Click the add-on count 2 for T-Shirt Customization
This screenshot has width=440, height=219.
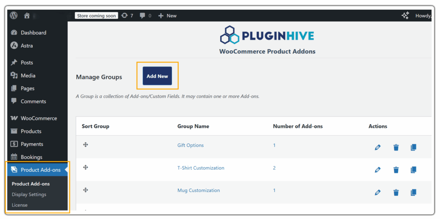coord(274,168)
